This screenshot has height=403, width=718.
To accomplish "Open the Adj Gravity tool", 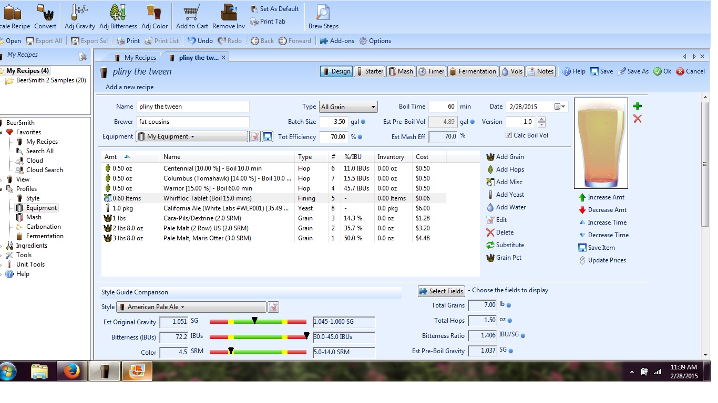I will click(80, 16).
